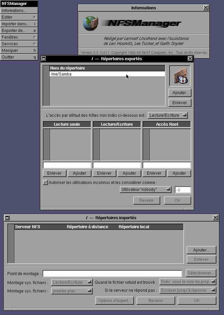Toggle Autoriser les utilisateurs inconnus checkbox

click(x=45, y=182)
